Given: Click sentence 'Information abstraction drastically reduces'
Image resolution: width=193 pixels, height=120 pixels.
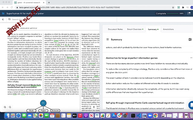Looking at the screenshot, I should click(x=147, y=91).
